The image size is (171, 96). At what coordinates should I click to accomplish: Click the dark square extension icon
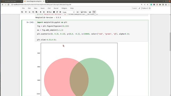pos(154,5)
